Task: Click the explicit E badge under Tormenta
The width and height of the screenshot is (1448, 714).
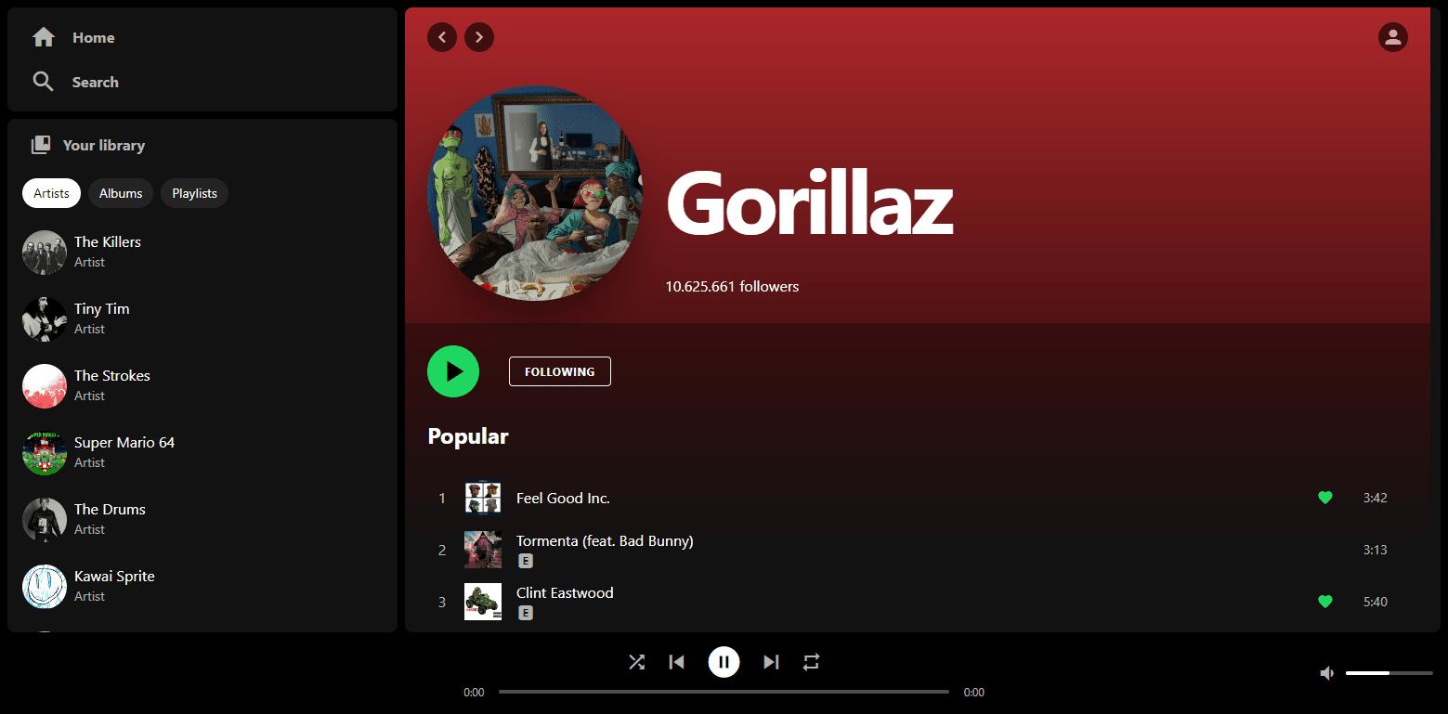Action: [x=526, y=561]
